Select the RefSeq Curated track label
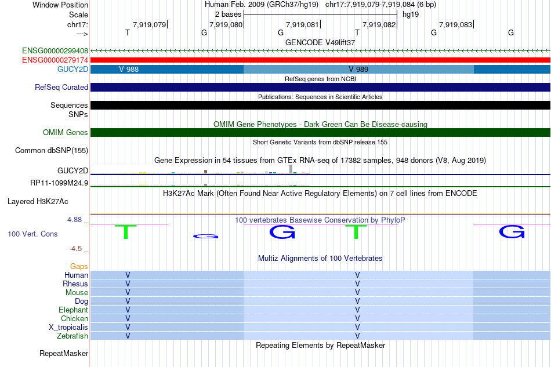Image resolution: width=551 pixels, height=367 pixels. pyautogui.click(x=61, y=87)
